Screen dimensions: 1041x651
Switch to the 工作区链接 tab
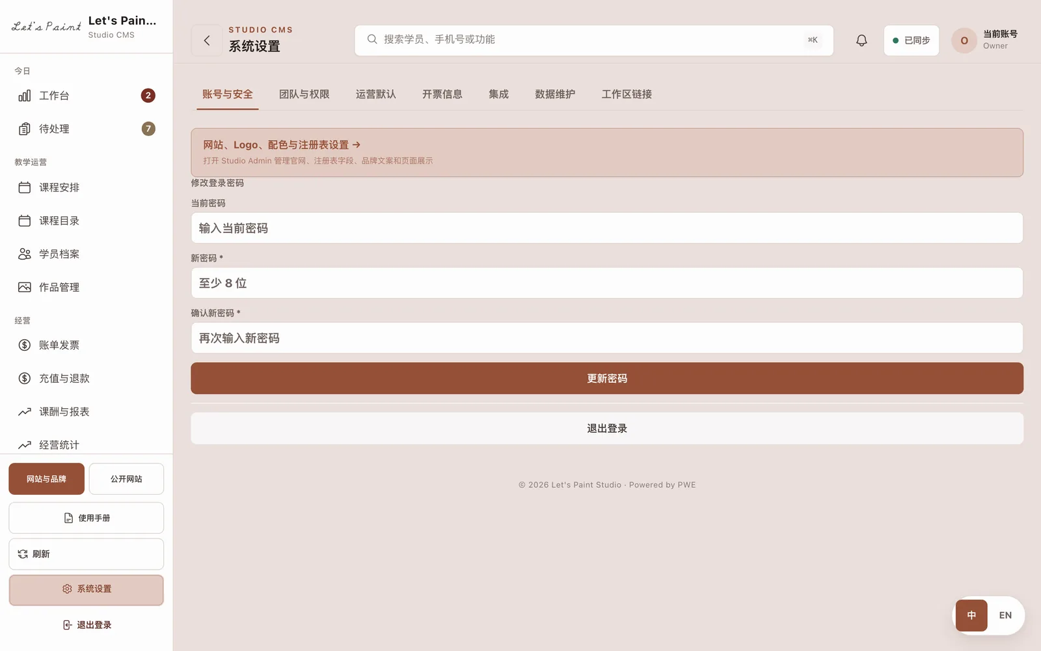627,94
